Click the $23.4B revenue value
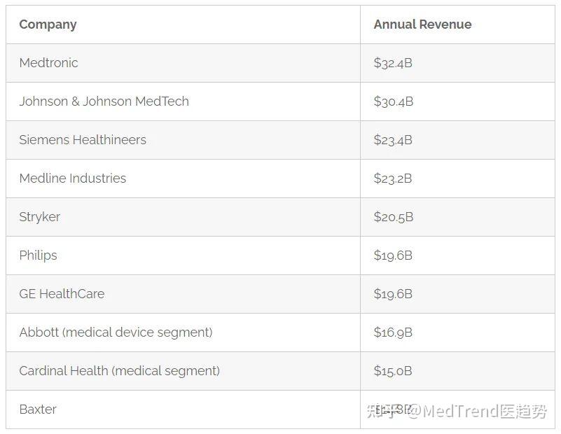This screenshot has height=434, width=561. [x=393, y=140]
